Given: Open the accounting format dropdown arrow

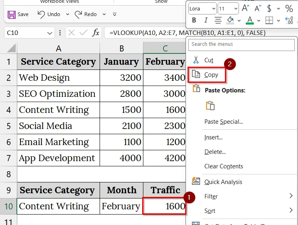Looking at the screenshot, I should tap(278, 8).
